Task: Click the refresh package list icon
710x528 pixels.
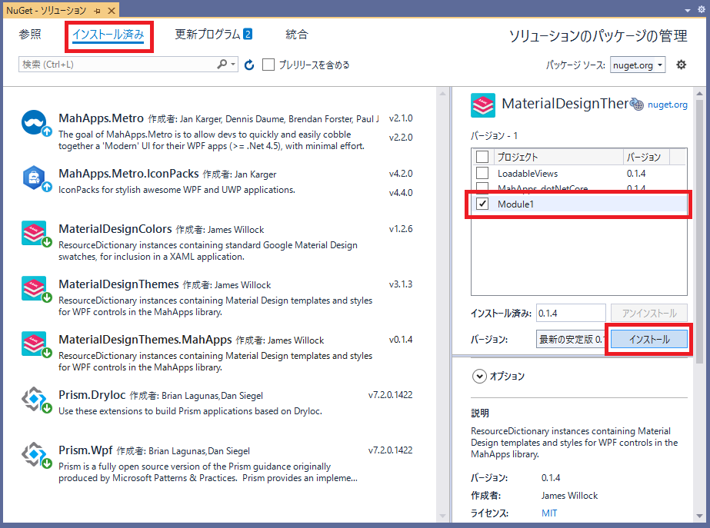Action: click(249, 65)
